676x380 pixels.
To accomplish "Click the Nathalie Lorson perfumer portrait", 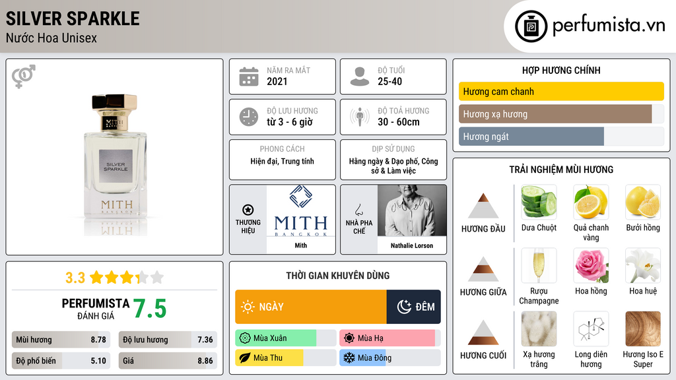I will tap(412, 210).
